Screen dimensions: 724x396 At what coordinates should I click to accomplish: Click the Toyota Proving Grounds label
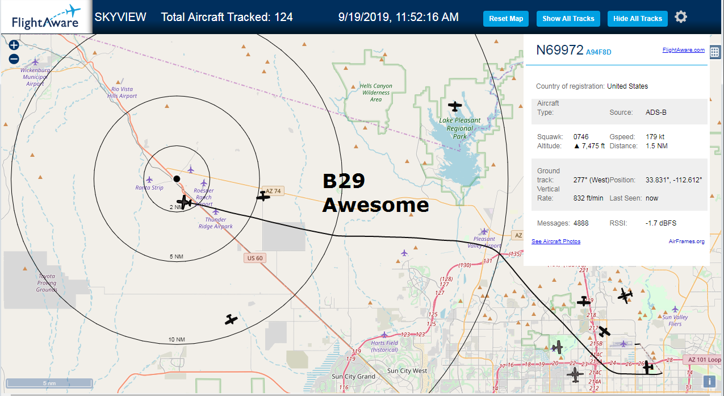(47, 282)
